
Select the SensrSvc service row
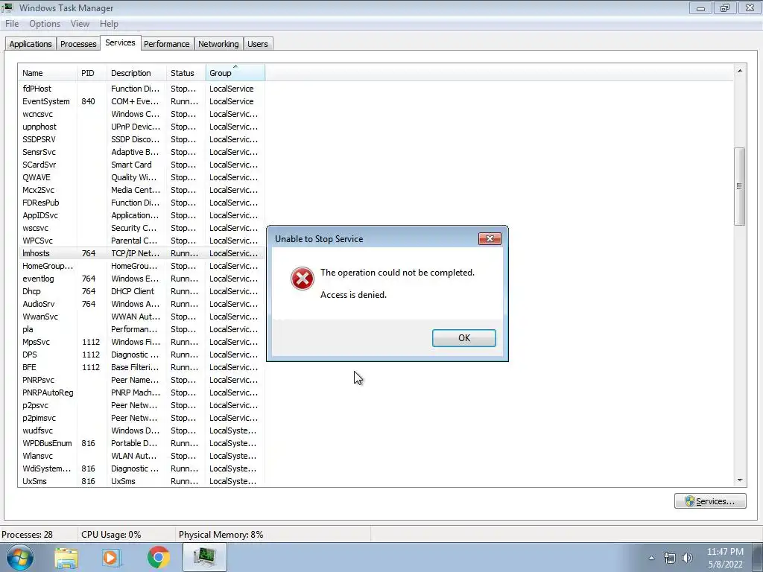click(141, 152)
